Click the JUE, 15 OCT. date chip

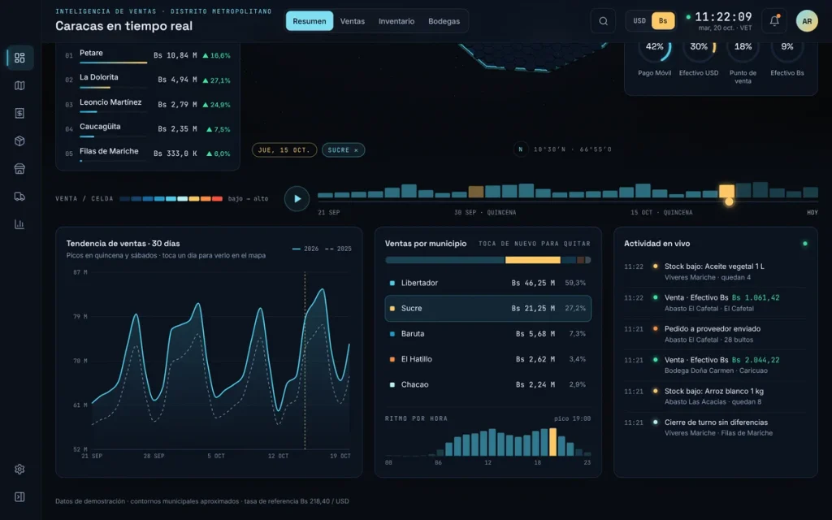284,150
